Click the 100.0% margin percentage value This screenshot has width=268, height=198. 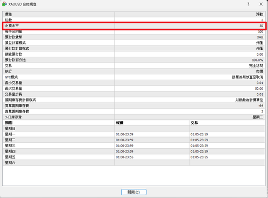[257, 60]
